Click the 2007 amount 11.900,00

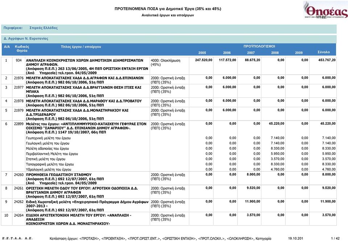coord(252,201)
